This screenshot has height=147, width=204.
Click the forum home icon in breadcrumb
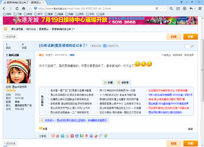(x=5, y=29)
